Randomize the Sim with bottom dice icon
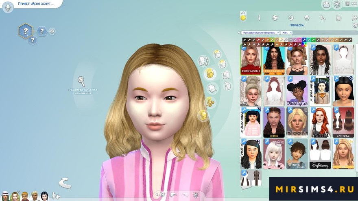Viewport: 358px width, 201px height. pos(163,195)
